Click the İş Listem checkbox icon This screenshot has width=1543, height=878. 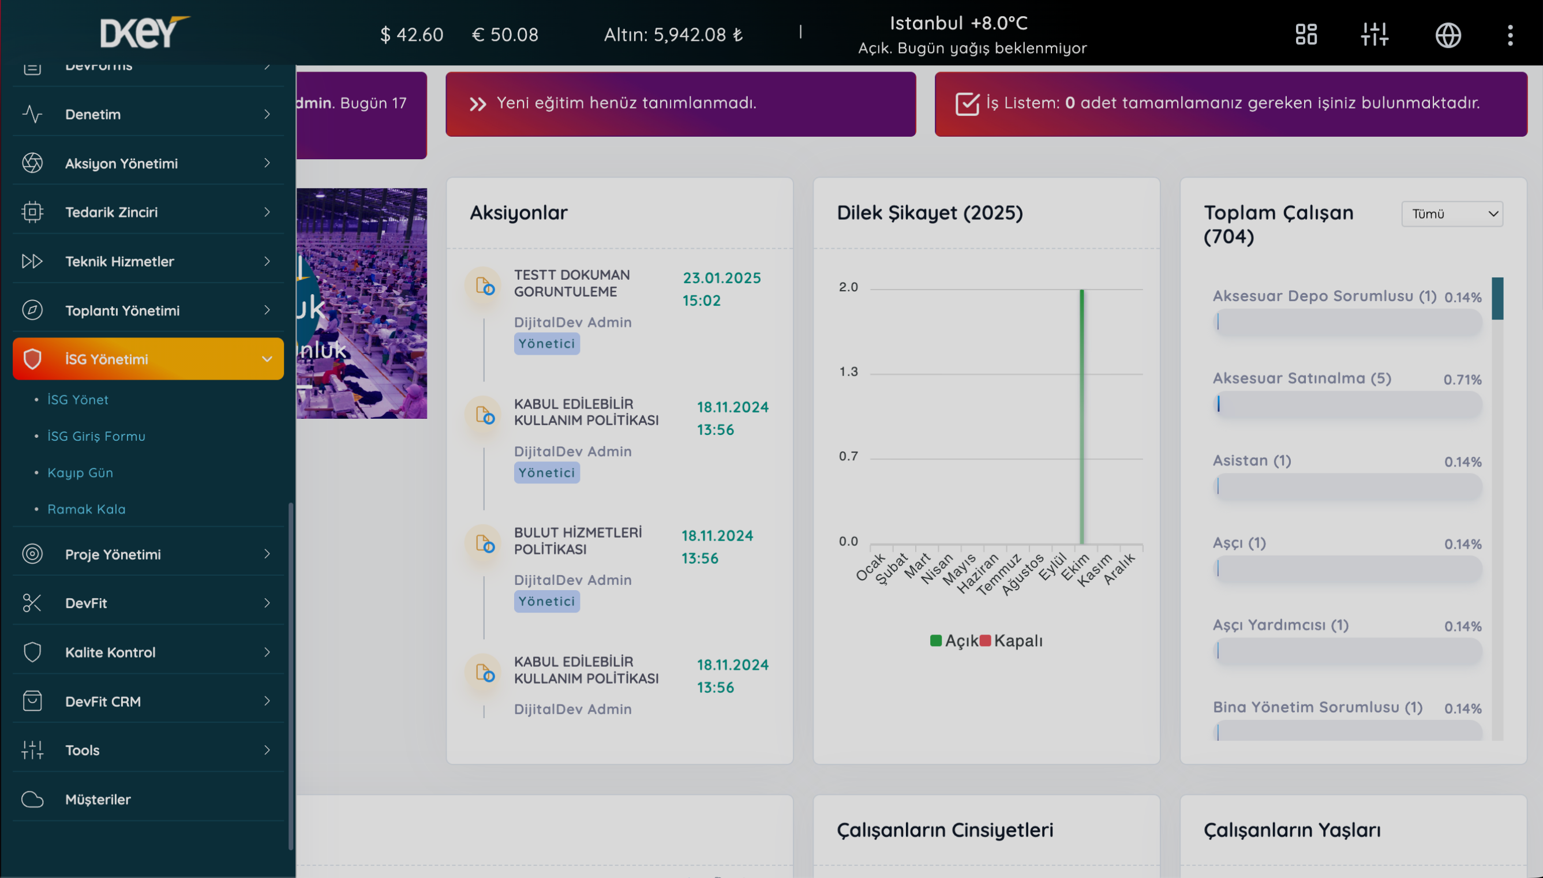coord(967,104)
